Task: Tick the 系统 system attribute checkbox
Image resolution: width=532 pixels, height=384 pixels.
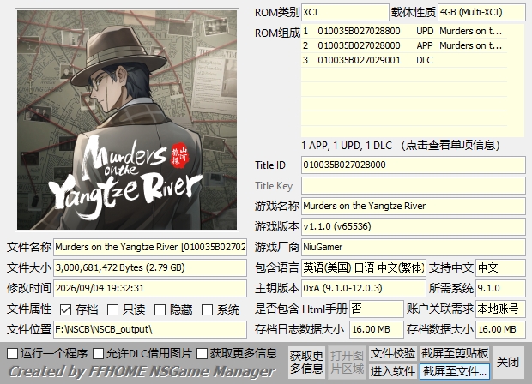Action: 207,309
